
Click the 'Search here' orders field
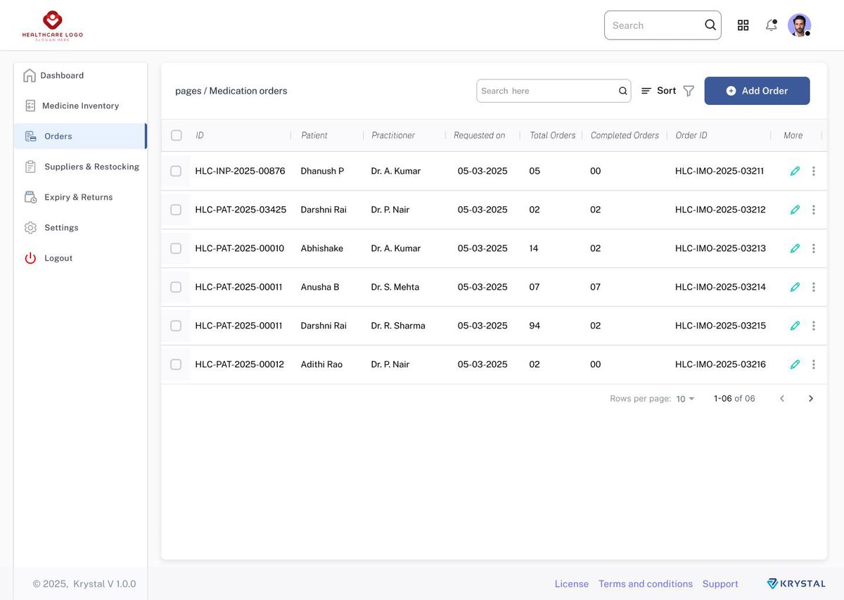[554, 91]
